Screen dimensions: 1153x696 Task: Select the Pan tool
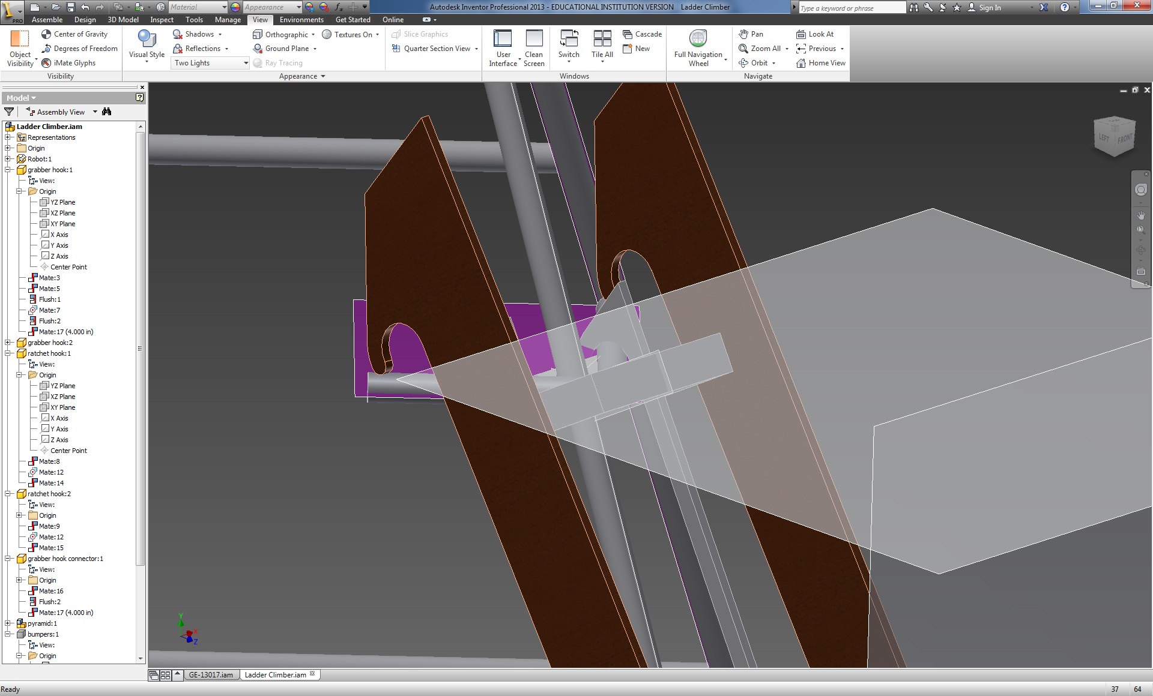tap(751, 34)
